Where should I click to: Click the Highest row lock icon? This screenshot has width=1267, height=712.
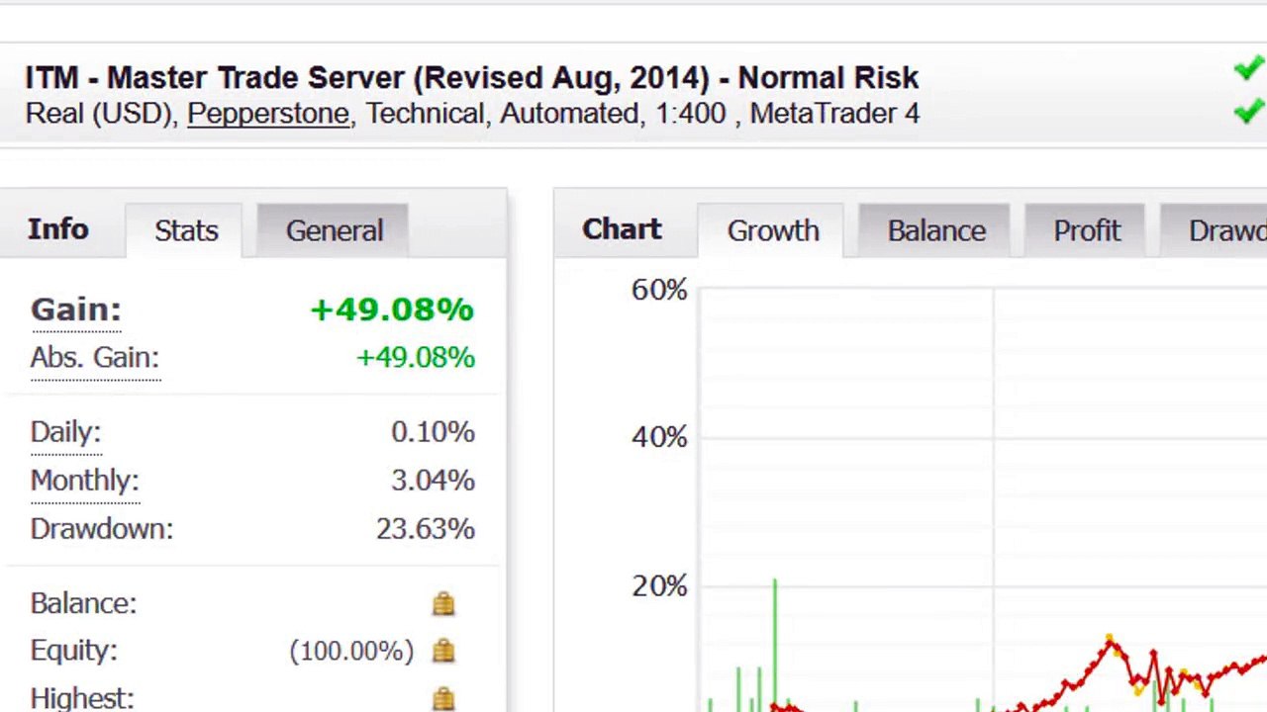(443, 698)
